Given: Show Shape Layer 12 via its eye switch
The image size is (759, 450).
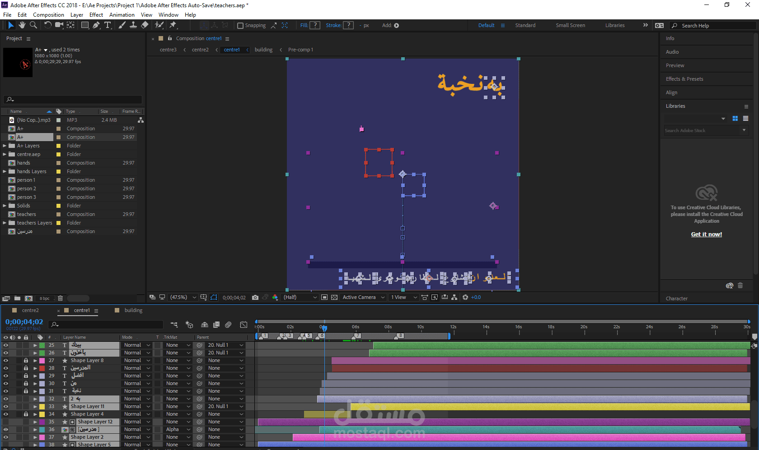Looking at the screenshot, I should pos(6,422).
